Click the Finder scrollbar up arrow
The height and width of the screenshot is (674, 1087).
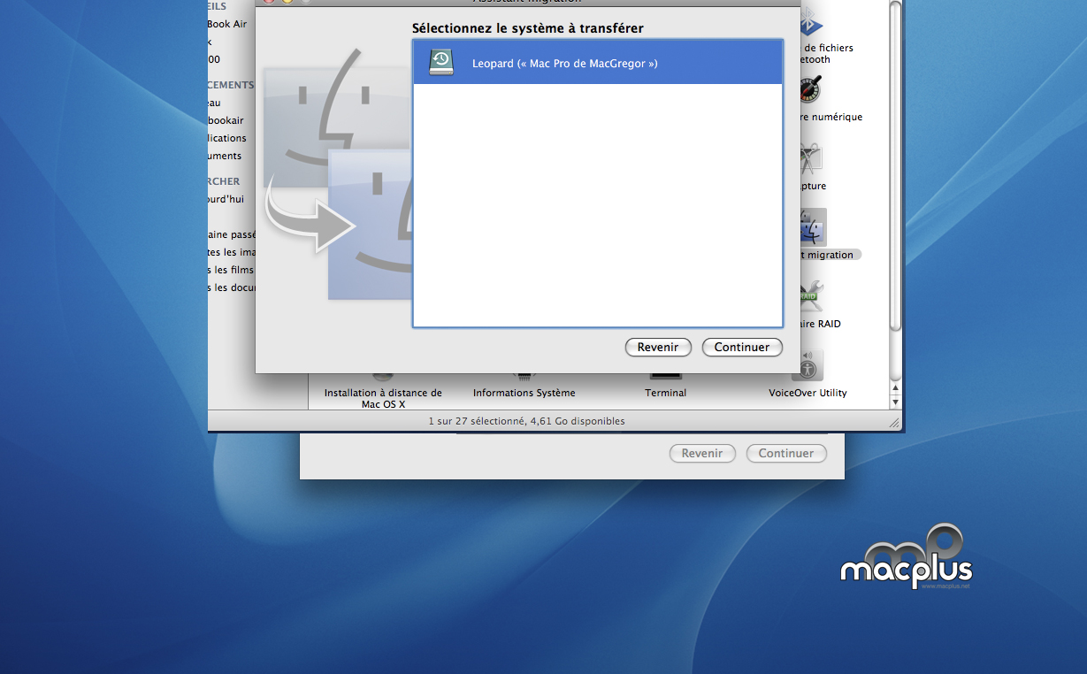click(x=895, y=387)
